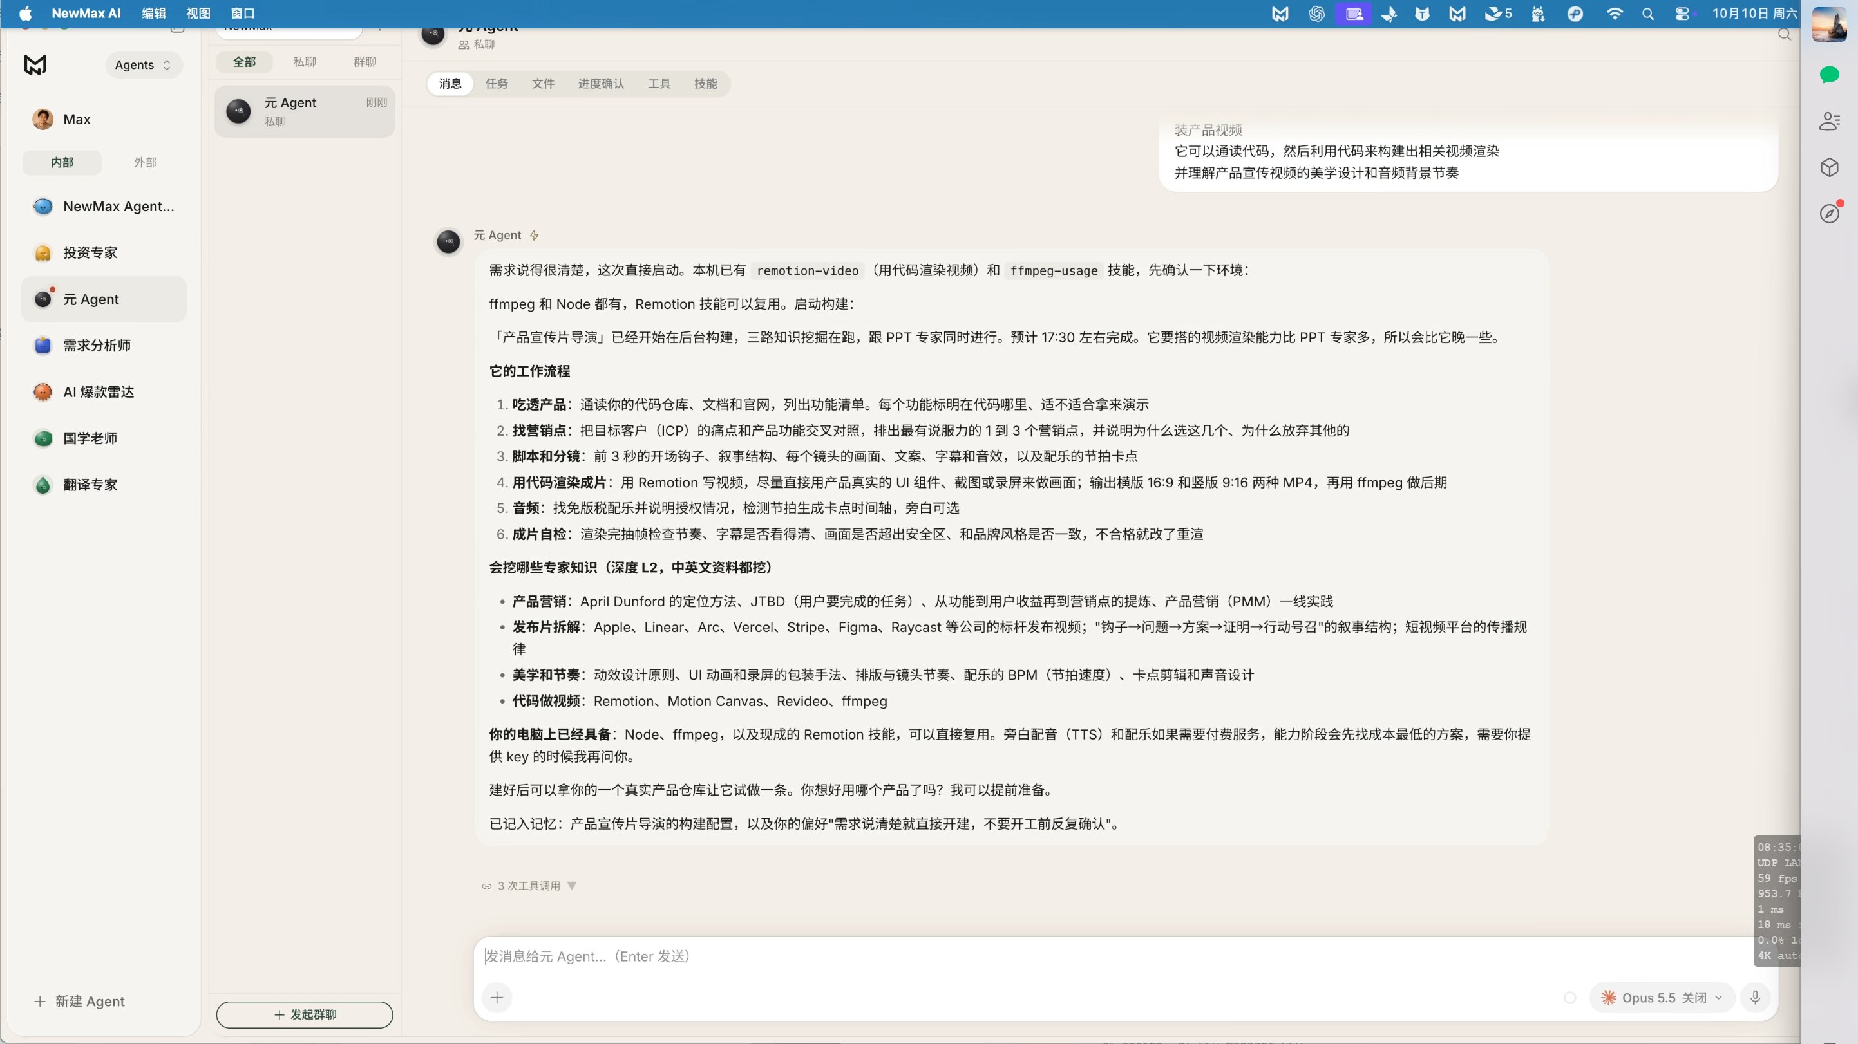Open the Agents dropdown selector
The height and width of the screenshot is (1044, 1858).
143,65
